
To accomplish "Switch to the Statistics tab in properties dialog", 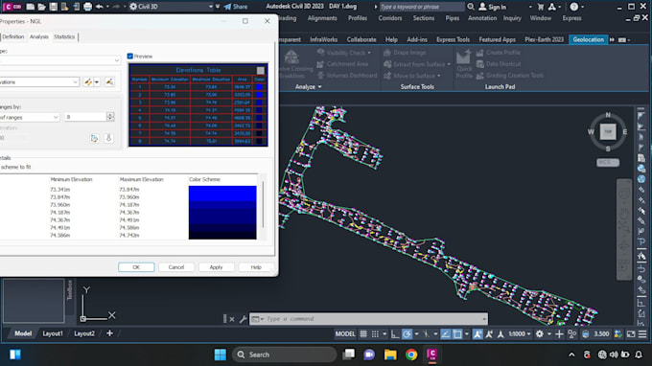I will coord(64,37).
